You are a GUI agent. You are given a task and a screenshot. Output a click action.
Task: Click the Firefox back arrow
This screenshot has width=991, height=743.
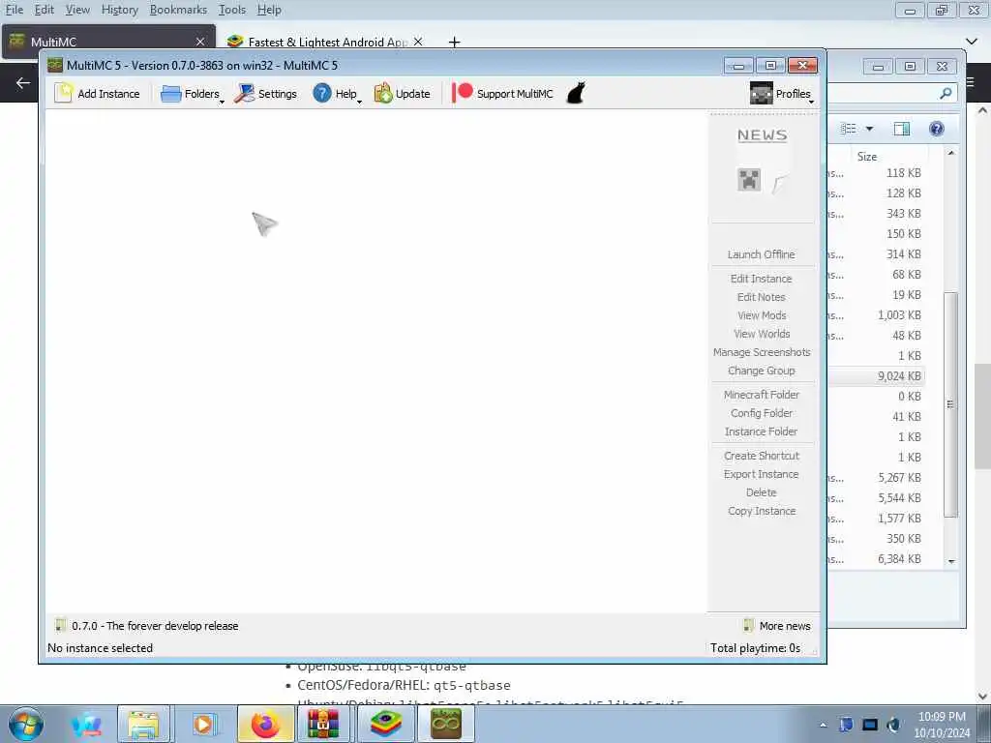(23, 83)
